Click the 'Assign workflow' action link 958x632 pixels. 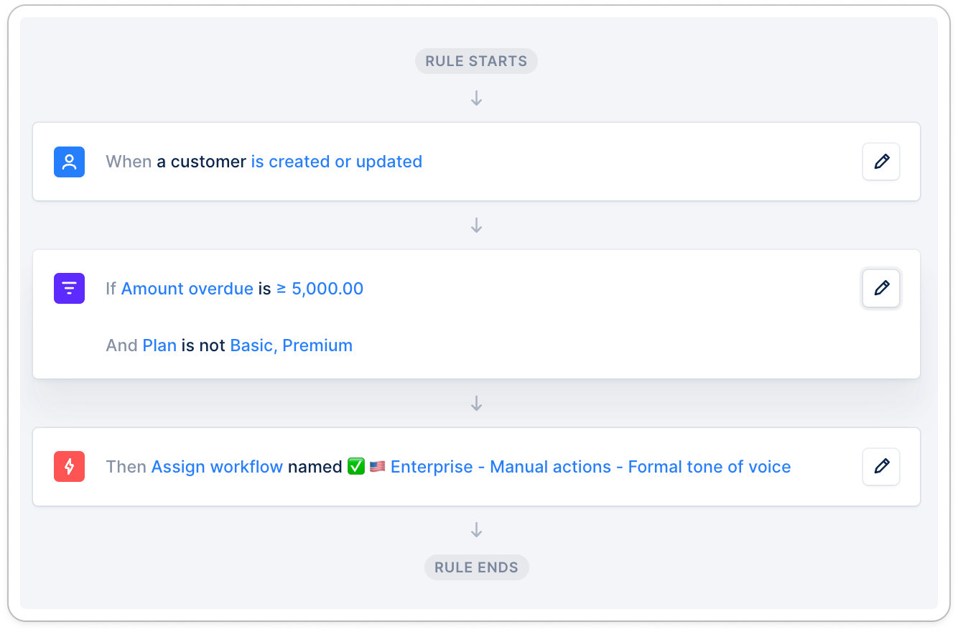tap(218, 467)
